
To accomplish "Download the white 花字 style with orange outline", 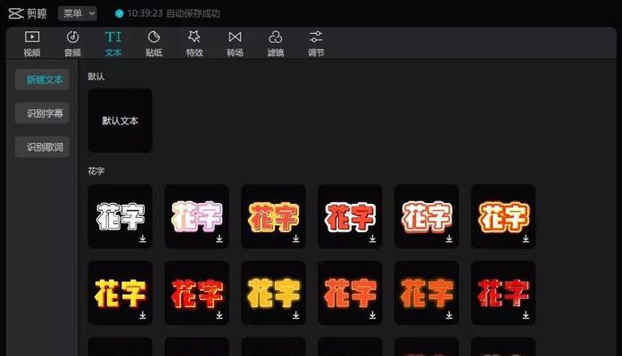I will pos(449,239).
